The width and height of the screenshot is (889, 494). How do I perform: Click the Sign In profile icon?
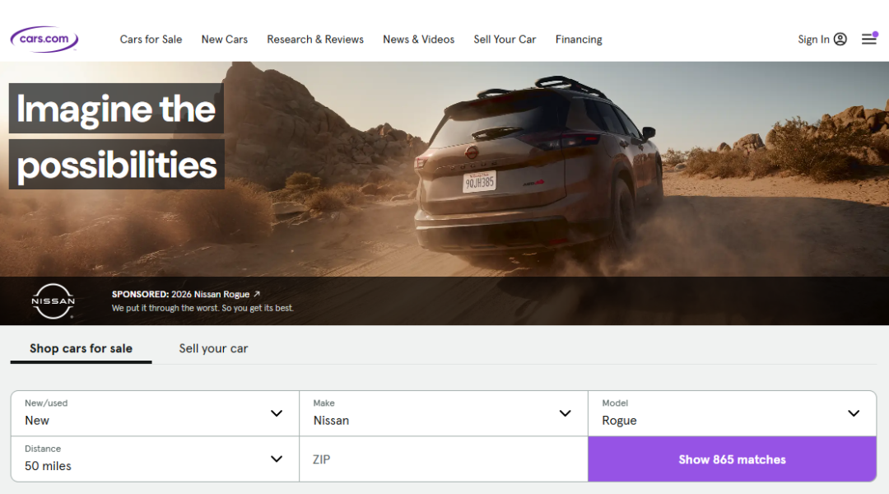tap(840, 40)
